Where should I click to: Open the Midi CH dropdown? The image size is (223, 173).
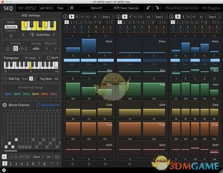coord(51,49)
